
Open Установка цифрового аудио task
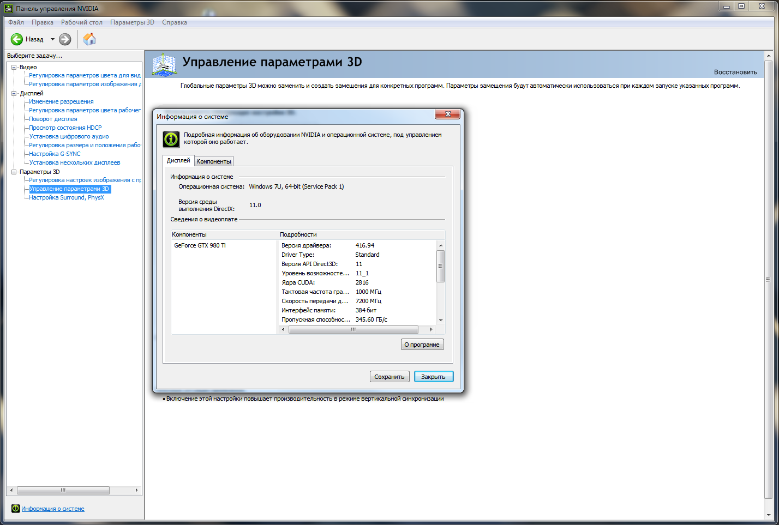tap(69, 136)
